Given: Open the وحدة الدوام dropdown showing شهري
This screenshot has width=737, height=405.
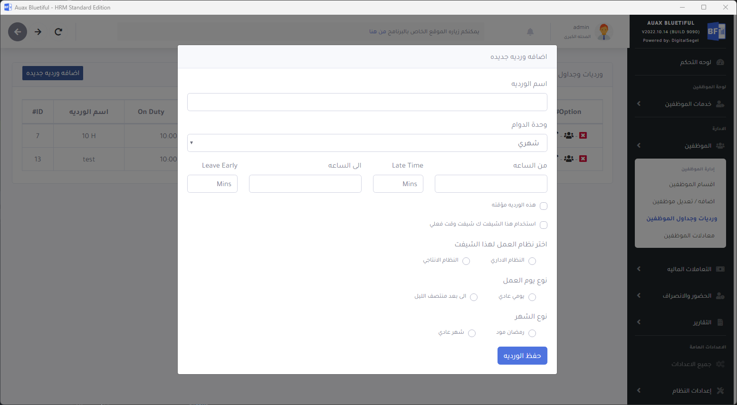Looking at the screenshot, I should (x=367, y=143).
